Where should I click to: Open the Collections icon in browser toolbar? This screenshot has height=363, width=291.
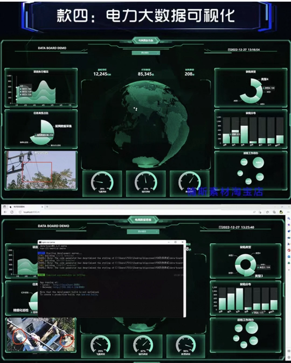click(x=274, y=212)
